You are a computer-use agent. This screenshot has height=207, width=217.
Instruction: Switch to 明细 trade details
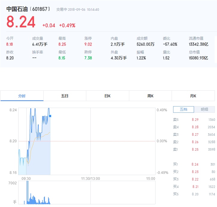(204, 109)
